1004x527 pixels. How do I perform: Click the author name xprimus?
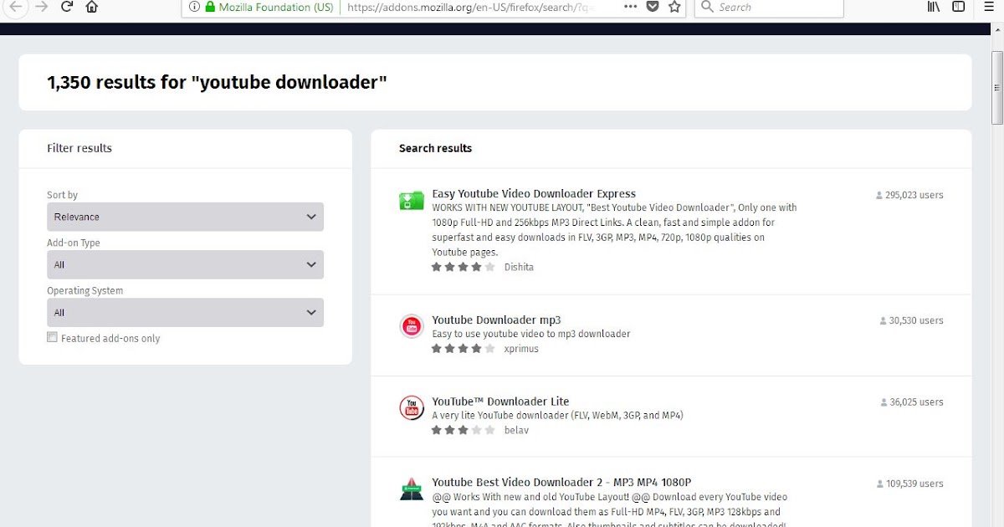click(x=521, y=349)
